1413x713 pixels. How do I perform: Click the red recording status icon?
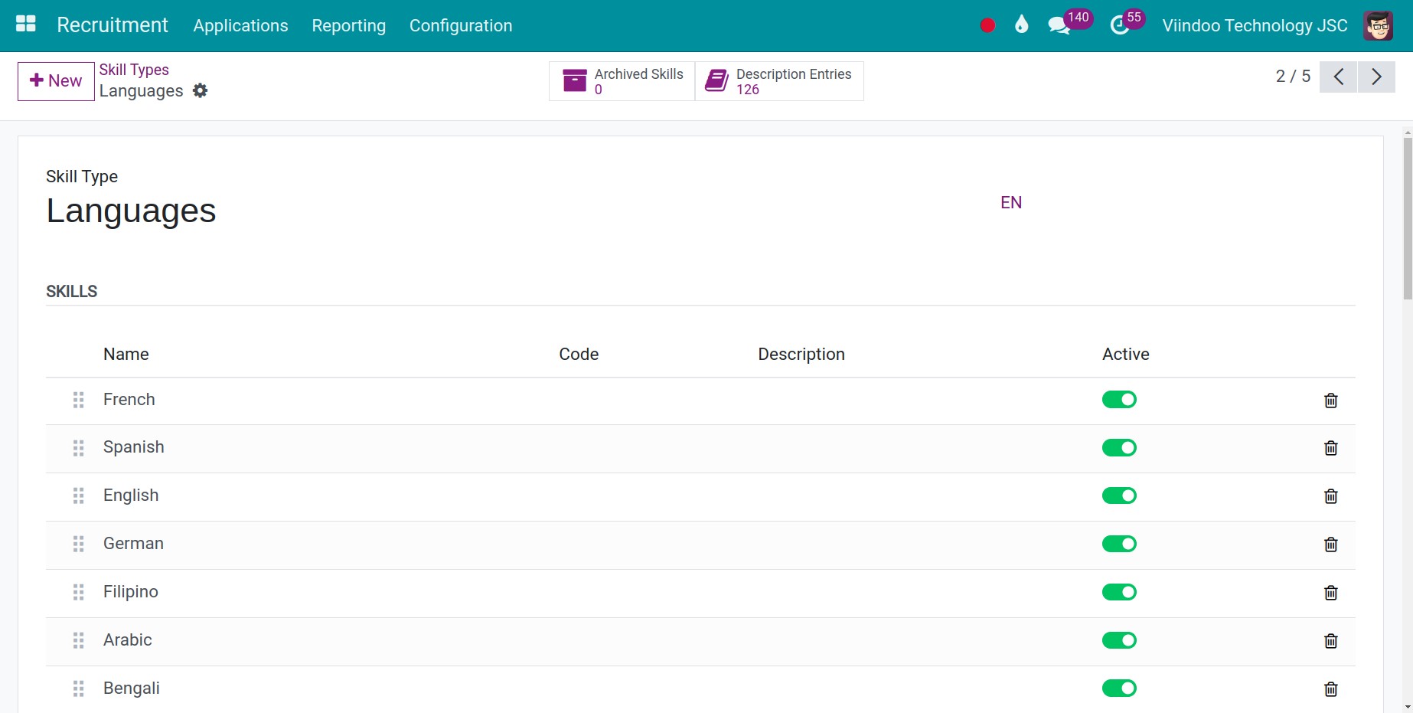point(987,25)
